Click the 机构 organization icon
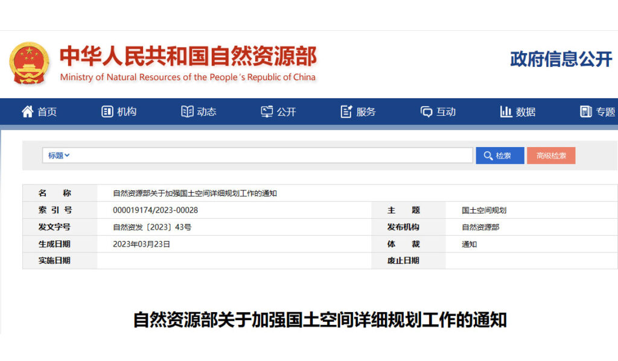Image resolution: width=618 pixels, height=361 pixels. coord(107,112)
